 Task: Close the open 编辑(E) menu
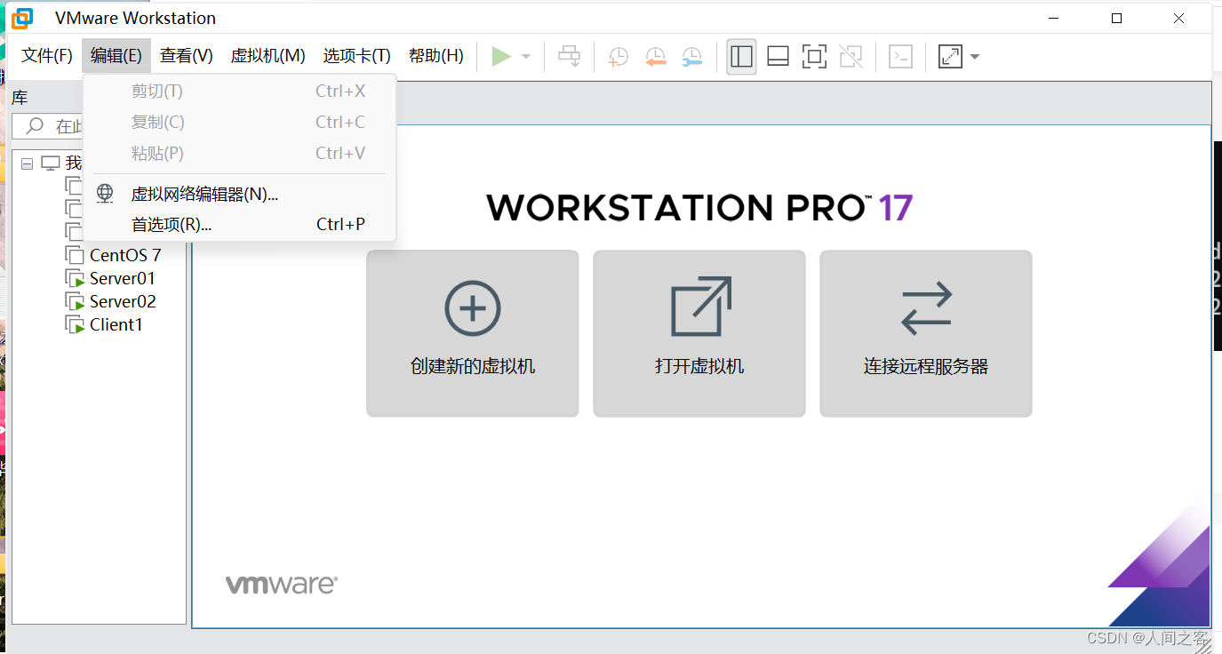[116, 56]
